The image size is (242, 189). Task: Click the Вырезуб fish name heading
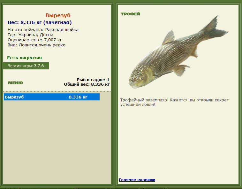point(58,15)
